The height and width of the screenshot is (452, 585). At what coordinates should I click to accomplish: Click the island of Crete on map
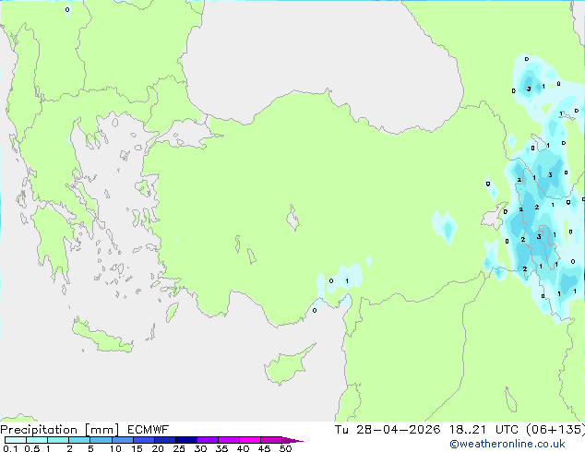101,337
